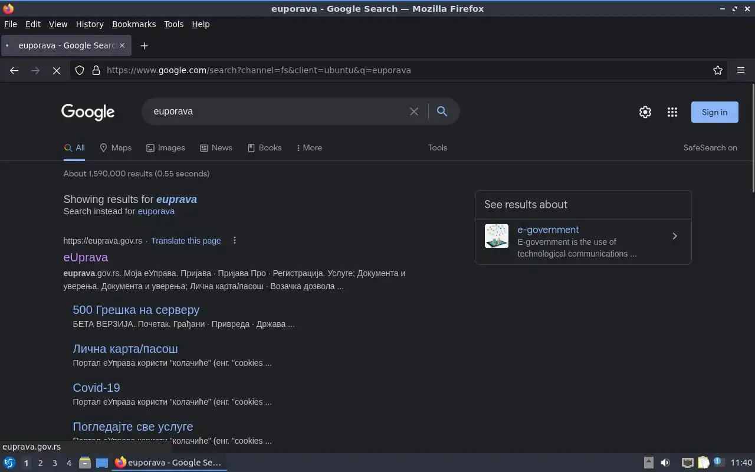The height and width of the screenshot is (472, 755).
Task: Switch to the Maps results tab
Action: [x=116, y=147]
